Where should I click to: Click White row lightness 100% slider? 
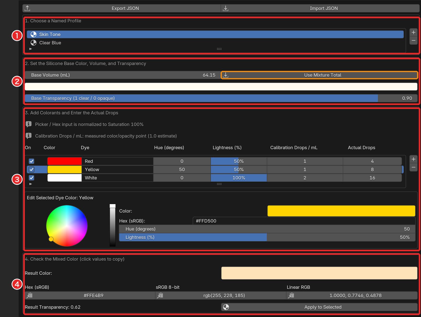pyautogui.click(x=239, y=178)
